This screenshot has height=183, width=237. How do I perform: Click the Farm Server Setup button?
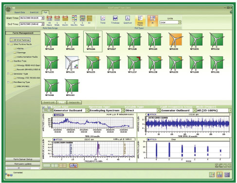click(23, 159)
